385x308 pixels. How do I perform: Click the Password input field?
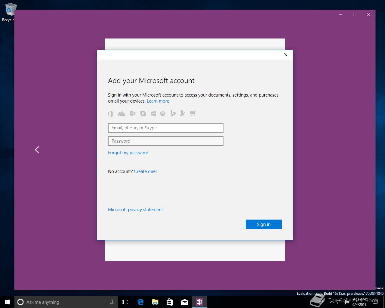point(165,141)
